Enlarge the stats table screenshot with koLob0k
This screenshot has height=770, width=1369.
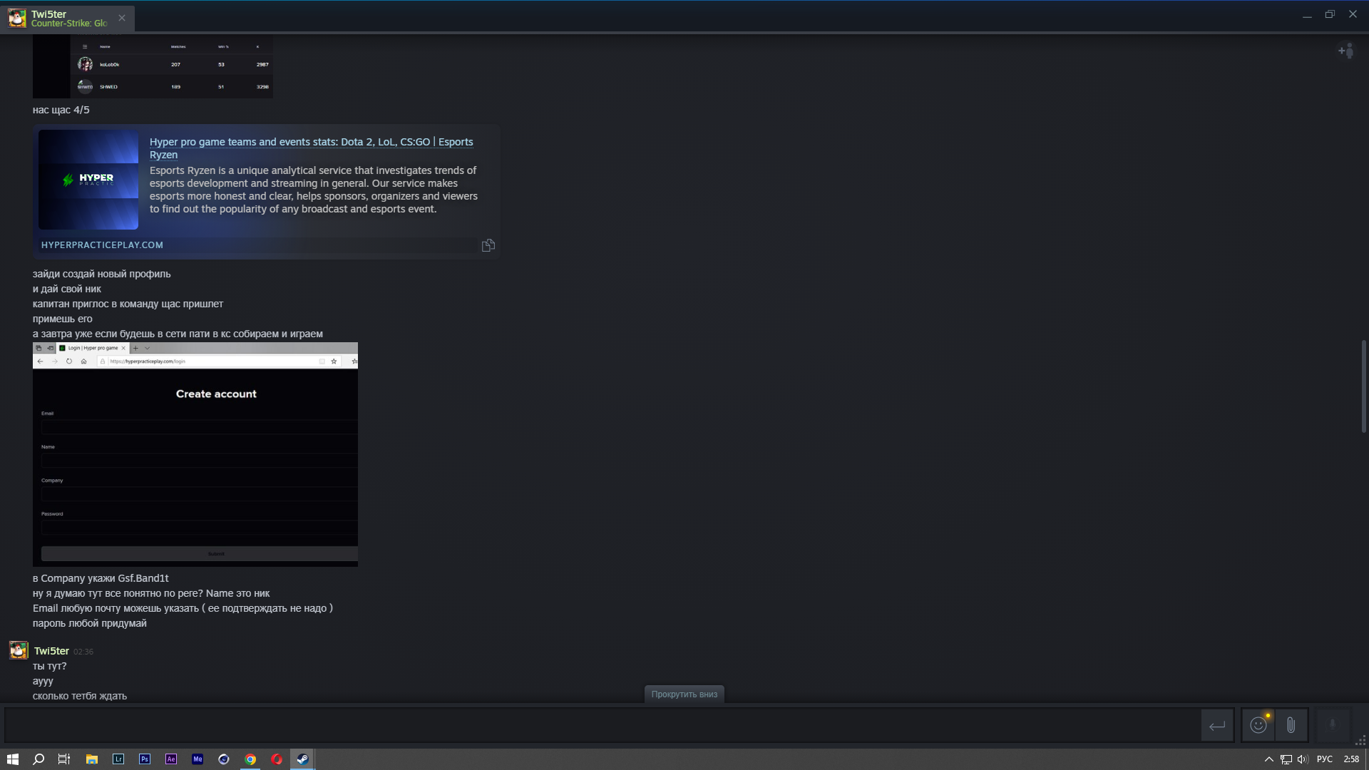point(153,68)
